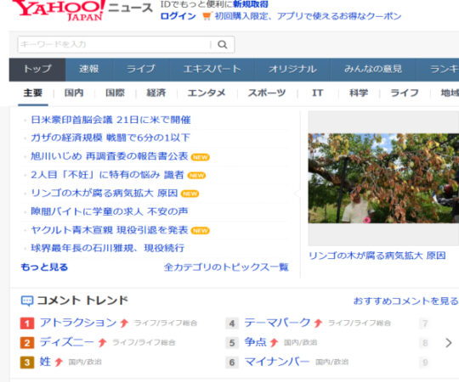
Task: Click the caption link under the apple tree photo
Action: pos(377,256)
